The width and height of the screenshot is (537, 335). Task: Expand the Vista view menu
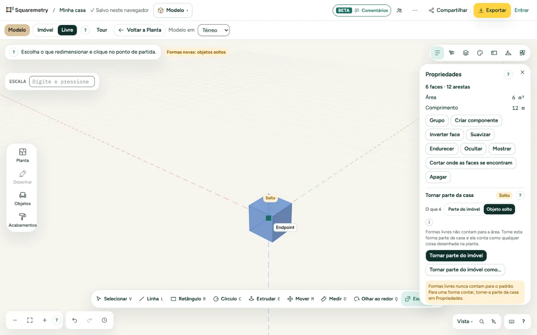pyautogui.click(x=465, y=321)
